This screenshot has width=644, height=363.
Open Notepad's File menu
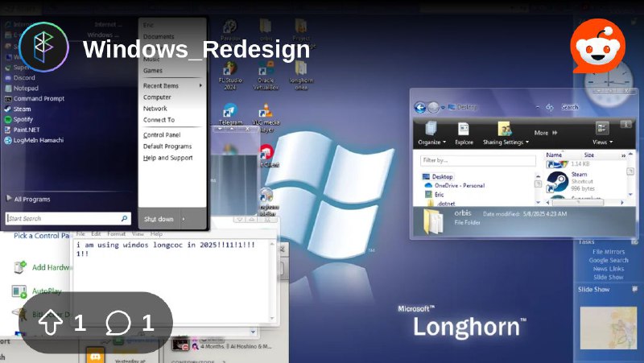point(80,233)
